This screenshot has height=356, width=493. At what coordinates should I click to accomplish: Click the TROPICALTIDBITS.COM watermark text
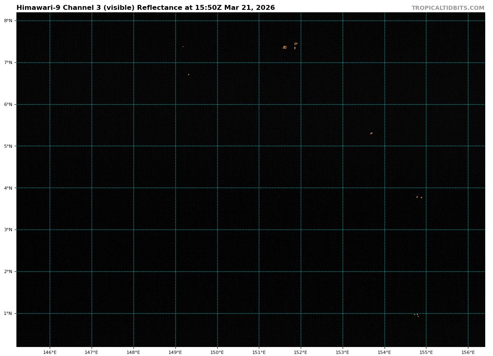pyautogui.click(x=448, y=8)
